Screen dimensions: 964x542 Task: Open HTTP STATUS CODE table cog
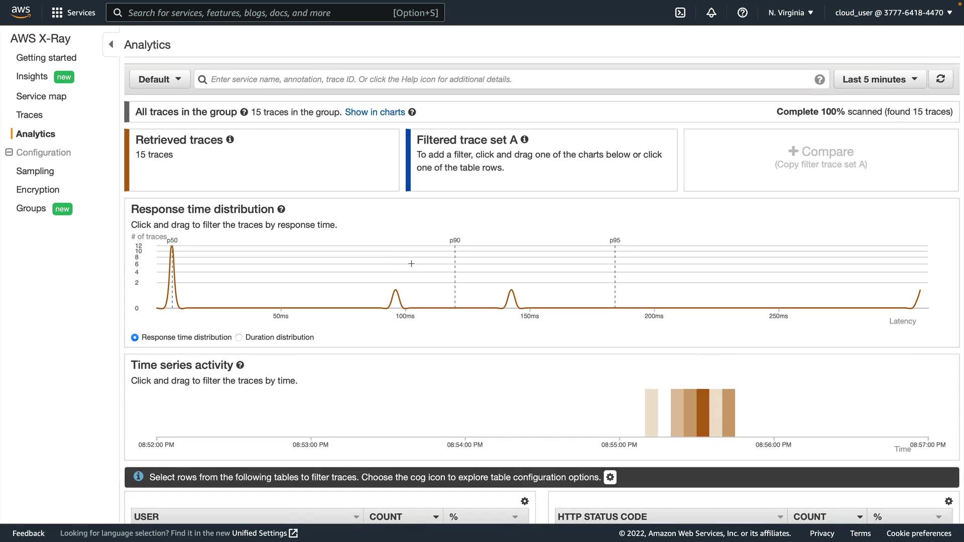tap(948, 501)
